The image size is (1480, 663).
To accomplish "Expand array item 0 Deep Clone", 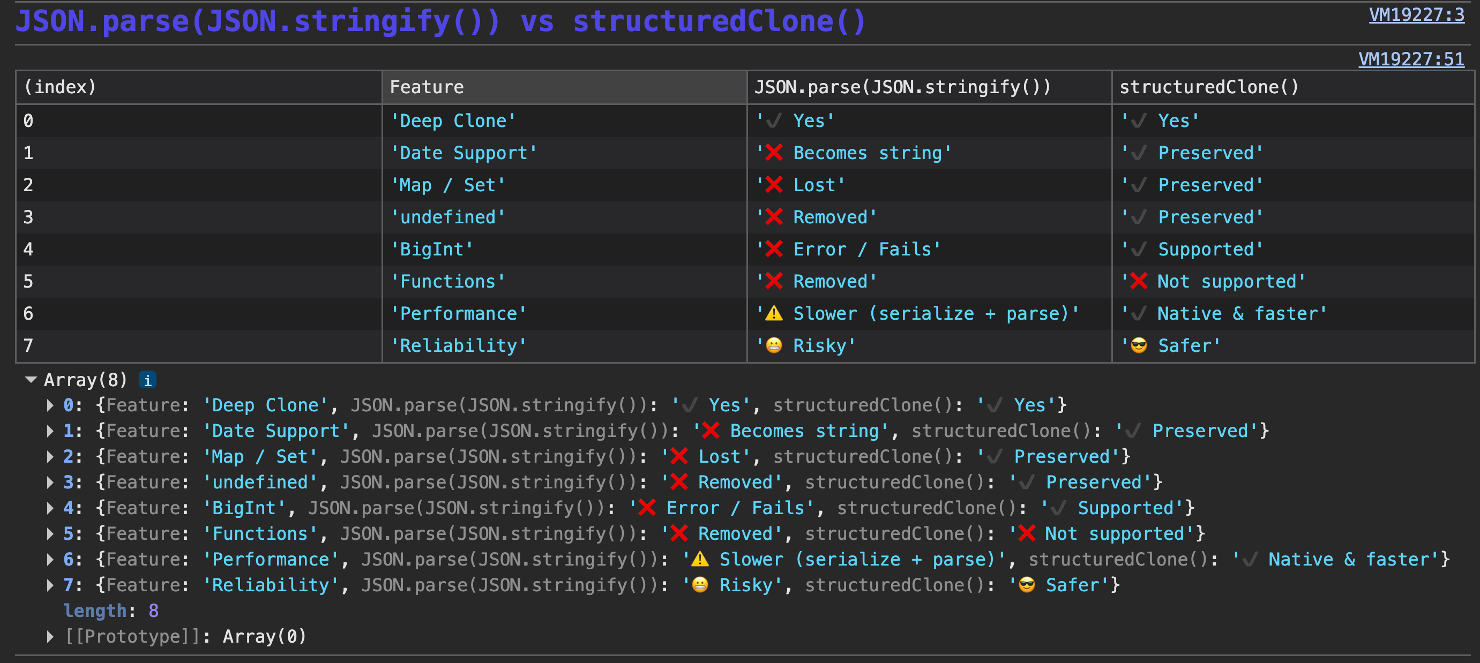I will coord(50,405).
